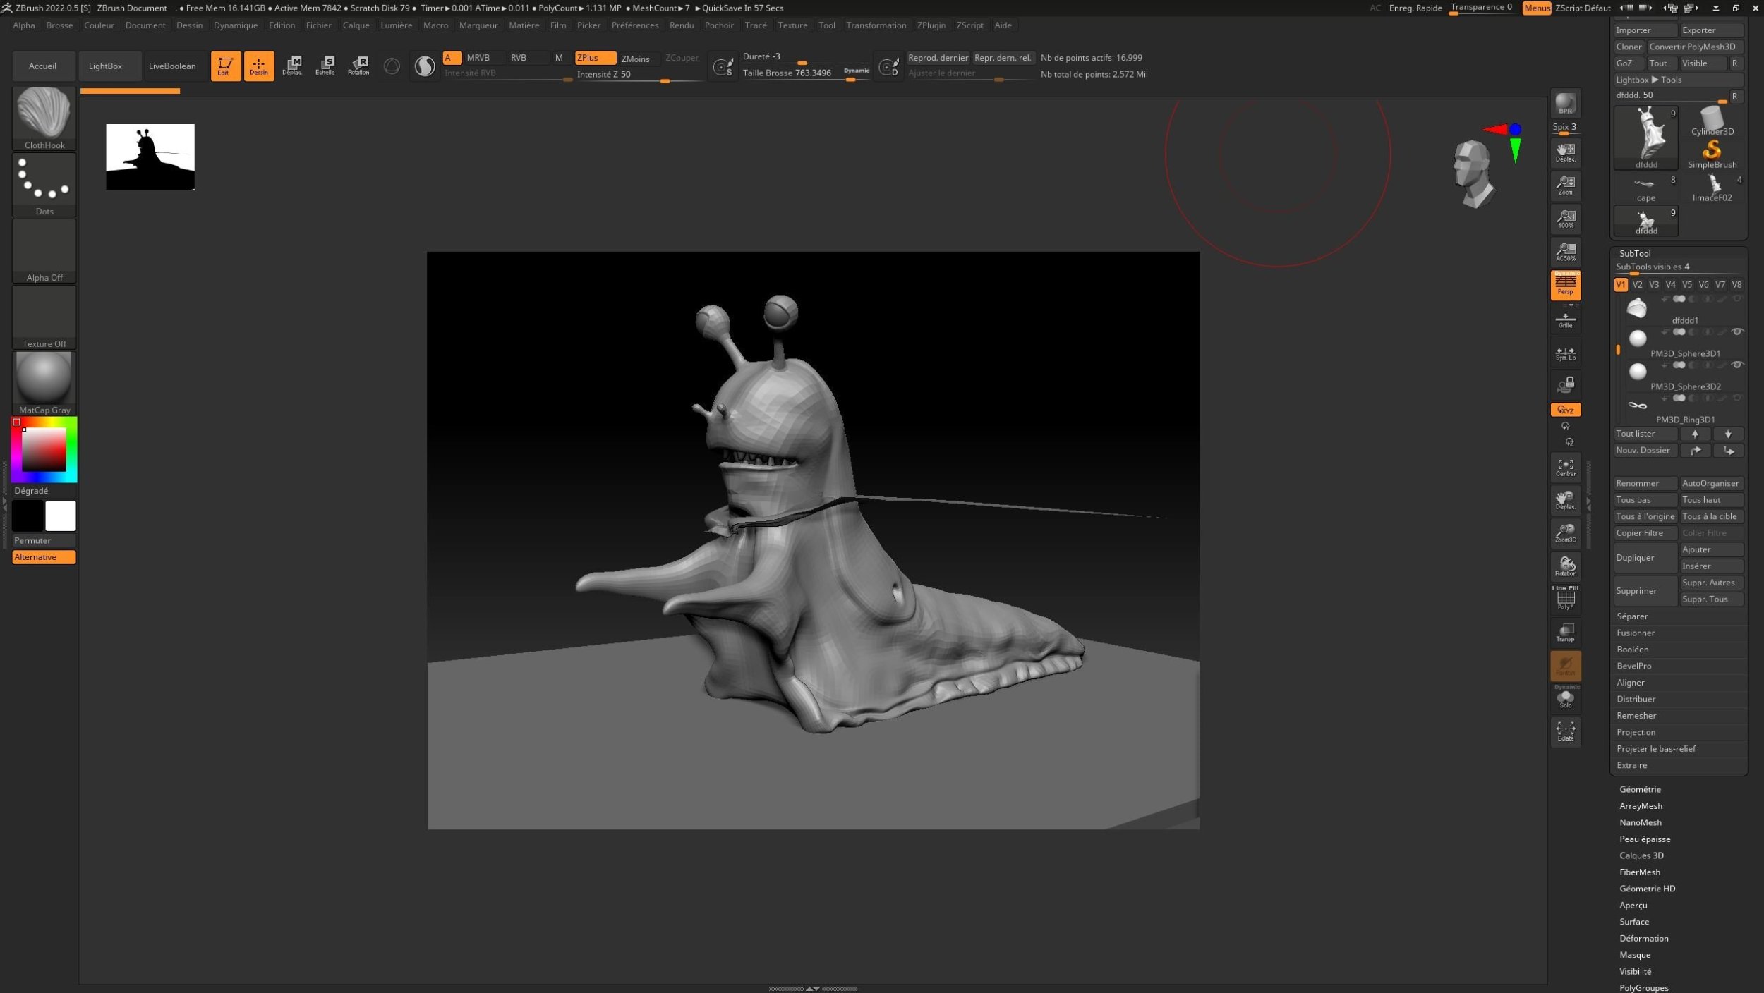The image size is (1764, 993).
Task: Toggle visibility eye of PM3D_Sphere3D1
Action: (x=1736, y=332)
